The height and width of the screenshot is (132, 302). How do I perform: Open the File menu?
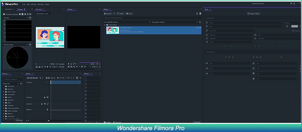(24, 4)
